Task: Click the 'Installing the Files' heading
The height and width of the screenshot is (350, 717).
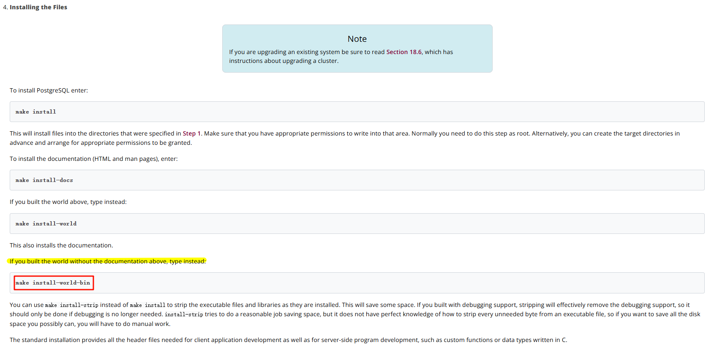Action: (38, 7)
